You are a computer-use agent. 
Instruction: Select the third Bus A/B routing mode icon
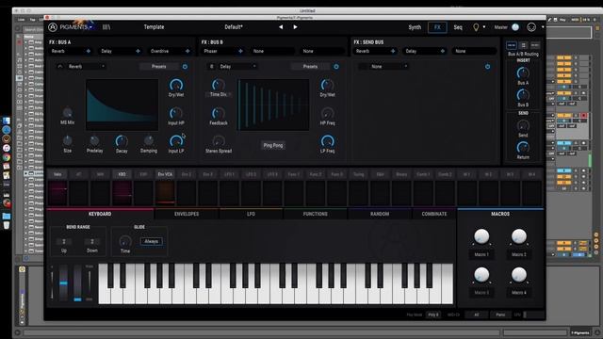tap(535, 45)
